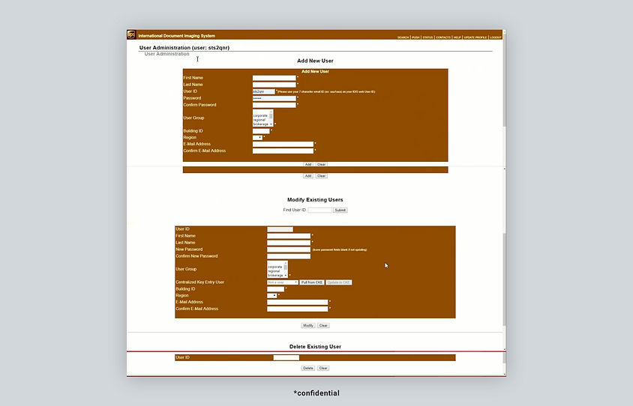
Task: Select corporate in Add New User group list
Action: (x=260, y=115)
